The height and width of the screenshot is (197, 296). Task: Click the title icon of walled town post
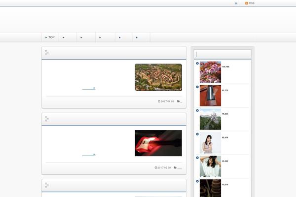pos(47,53)
